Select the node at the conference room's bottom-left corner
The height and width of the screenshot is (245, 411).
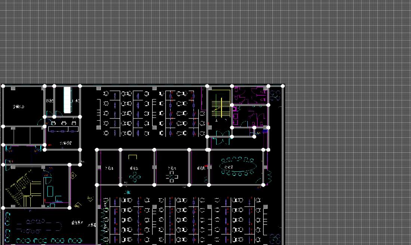(x=209, y=184)
